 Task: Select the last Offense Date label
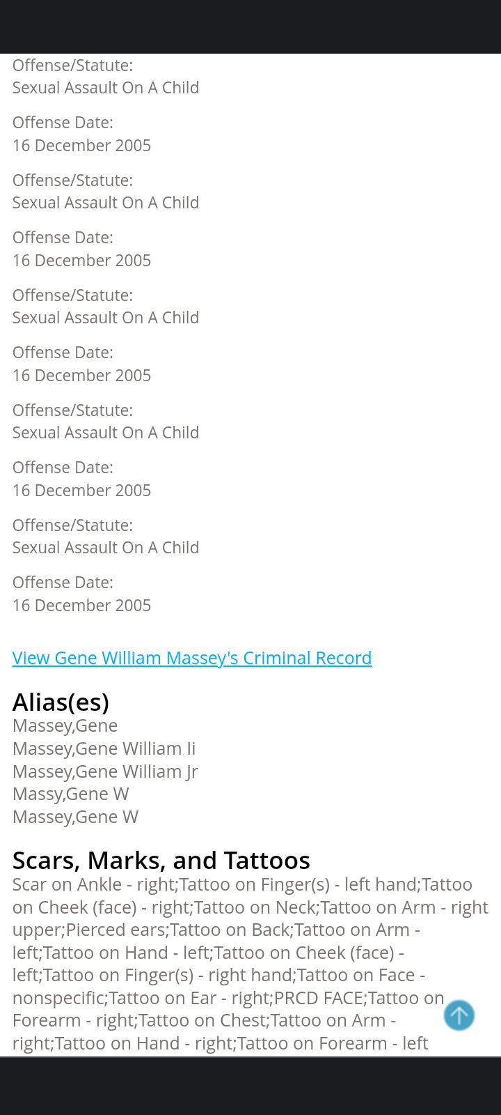[x=63, y=583]
